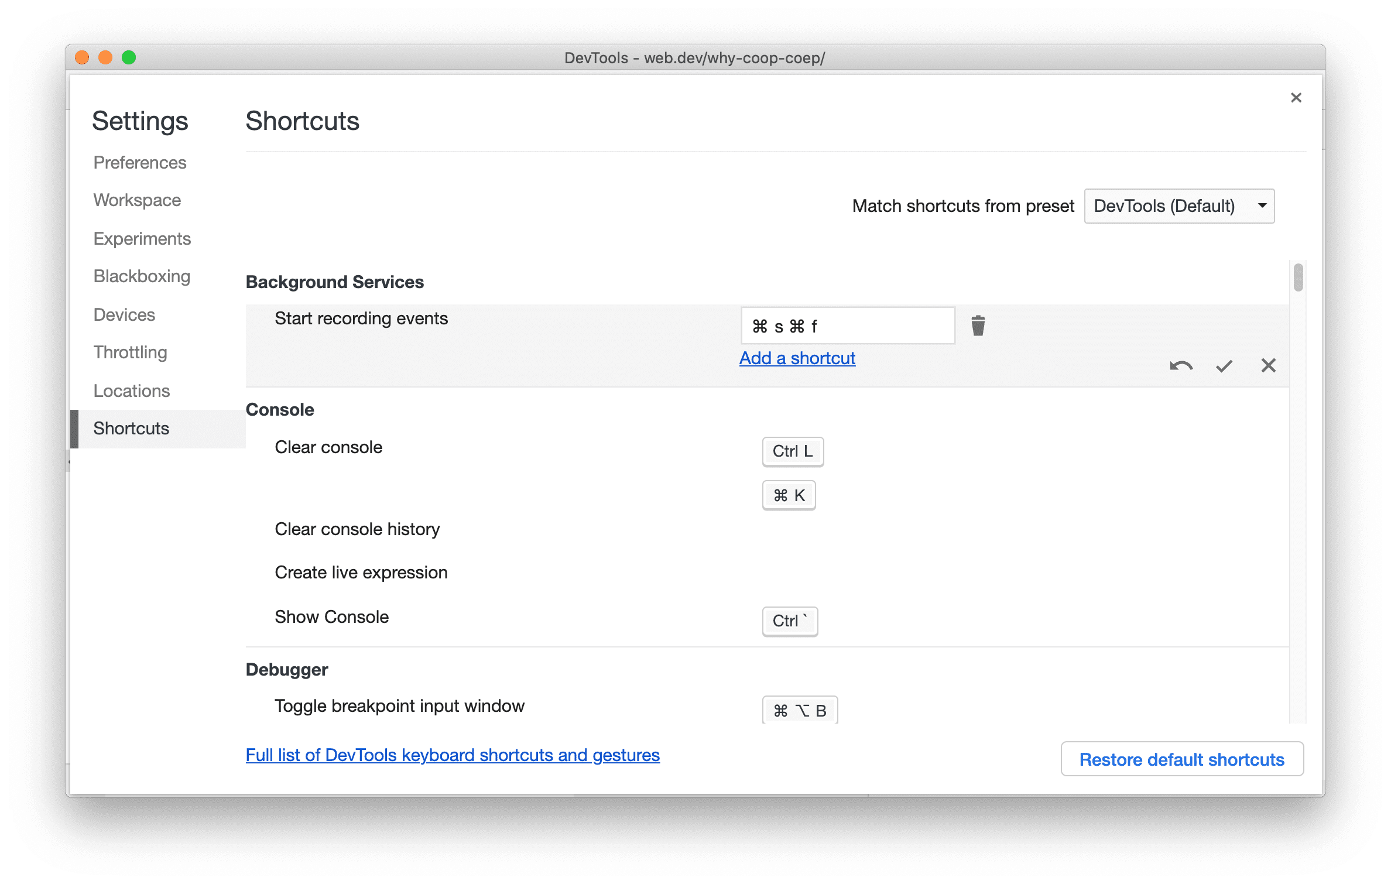Click the undo arrow icon

coord(1178,365)
